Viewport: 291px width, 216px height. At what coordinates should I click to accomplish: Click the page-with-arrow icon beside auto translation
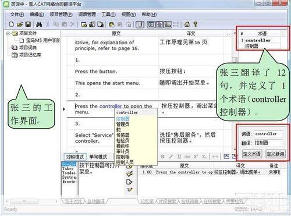[x=129, y=182]
